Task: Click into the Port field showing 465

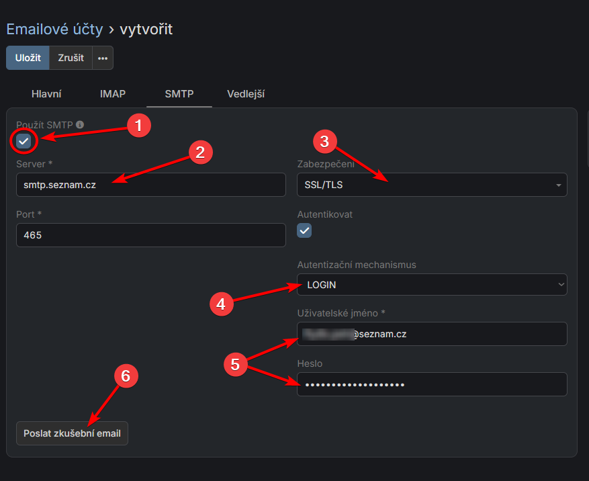Action: click(x=151, y=235)
